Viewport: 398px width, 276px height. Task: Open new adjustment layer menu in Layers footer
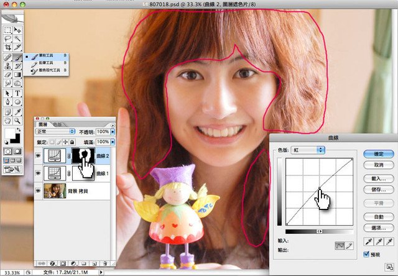click(73, 264)
